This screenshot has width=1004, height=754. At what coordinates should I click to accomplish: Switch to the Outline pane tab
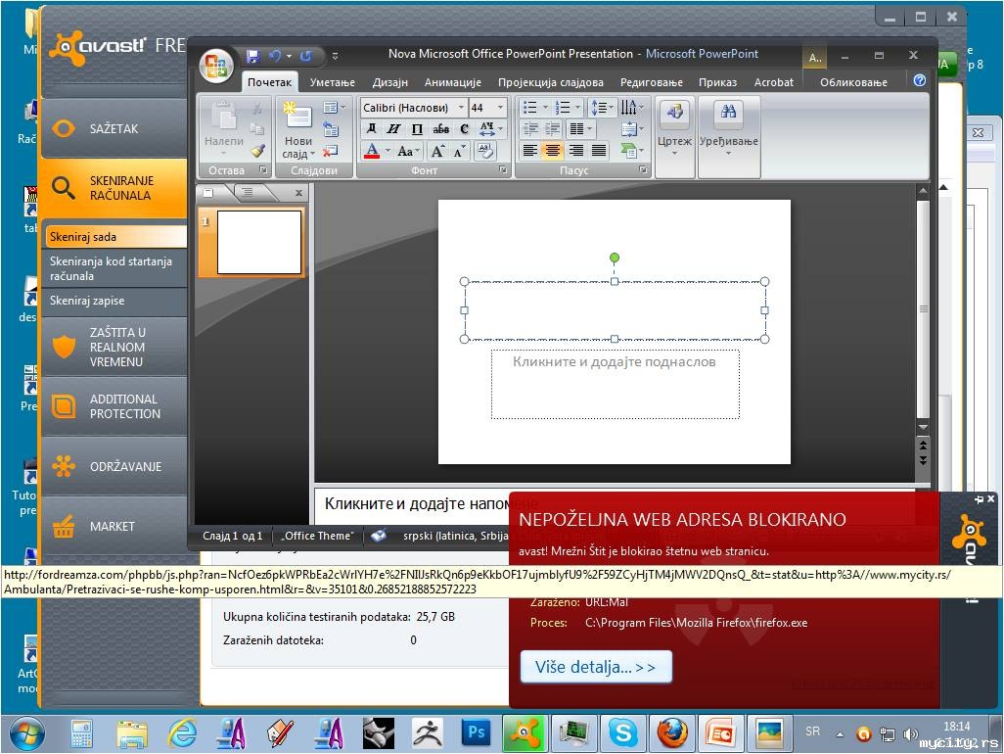click(x=248, y=192)
